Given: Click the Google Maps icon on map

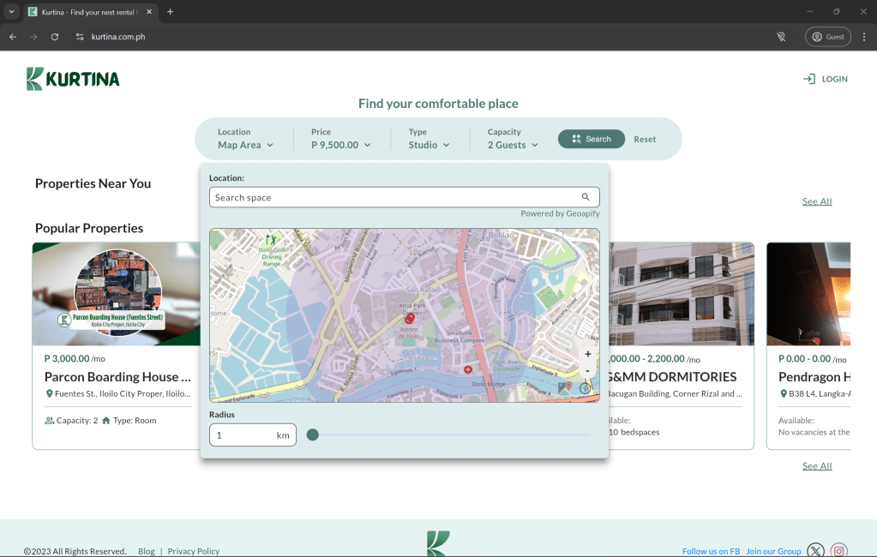Looking at the screenshot, I should pos(565,388).
